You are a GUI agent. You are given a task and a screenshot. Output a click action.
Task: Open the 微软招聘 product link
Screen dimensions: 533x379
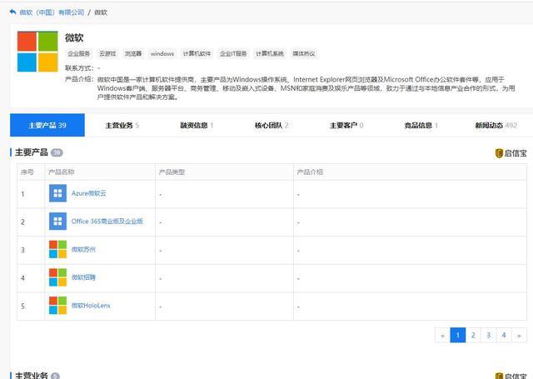(83, 277)
